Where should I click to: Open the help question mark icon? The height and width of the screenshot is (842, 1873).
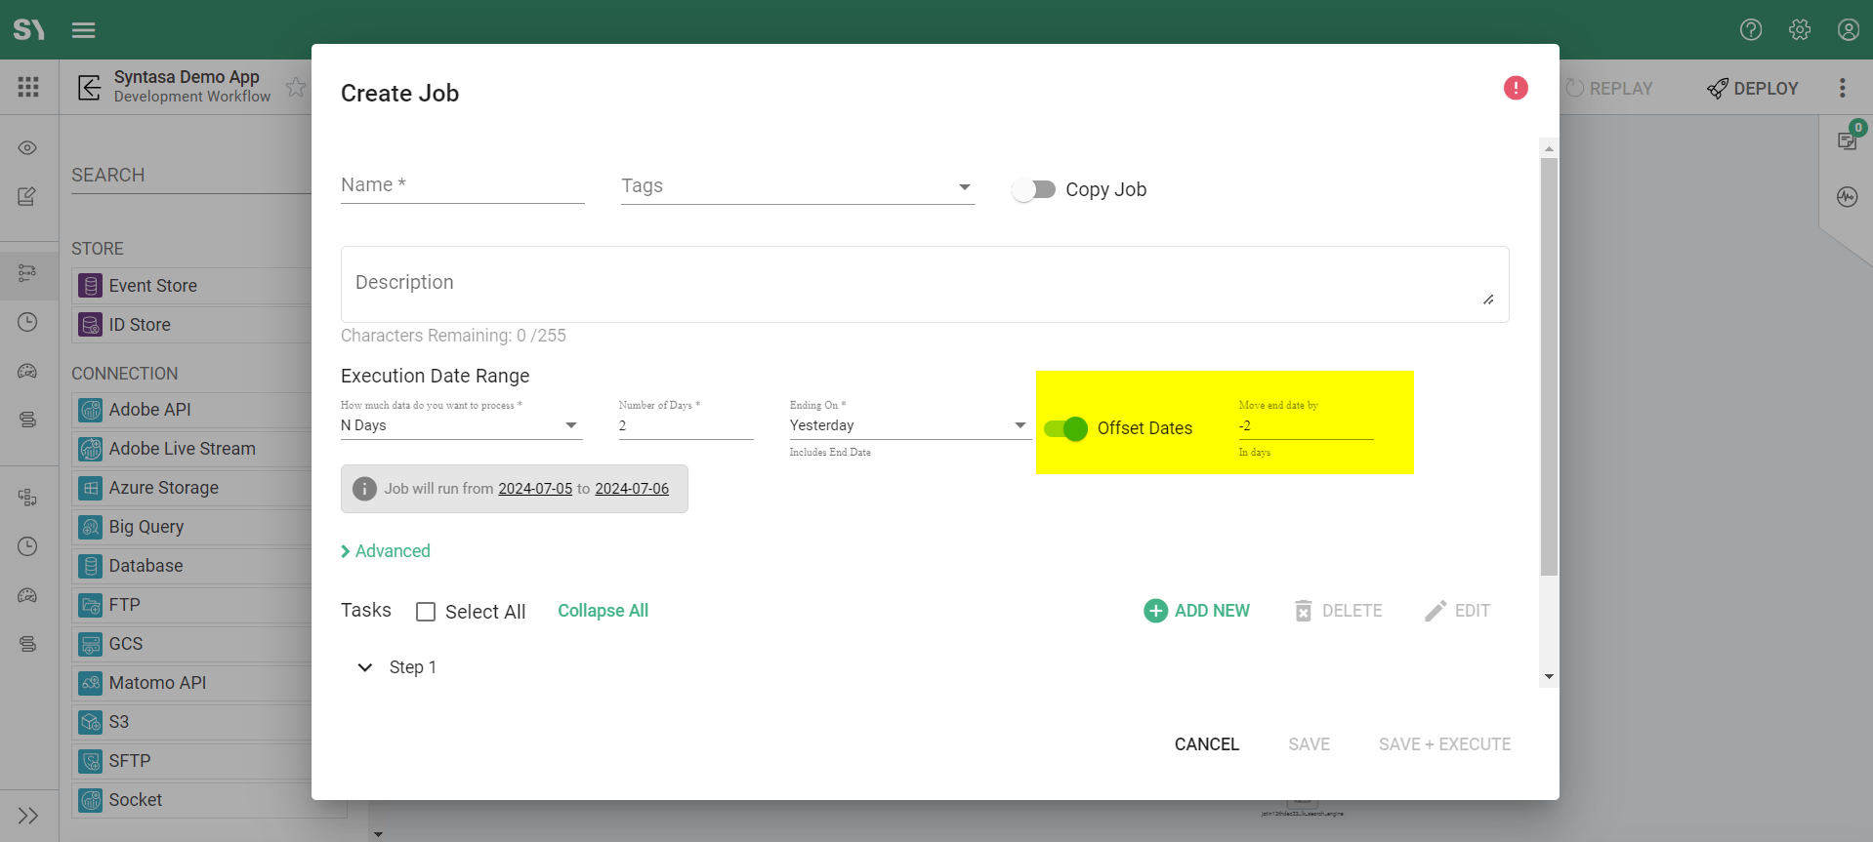coord(1750,29)
